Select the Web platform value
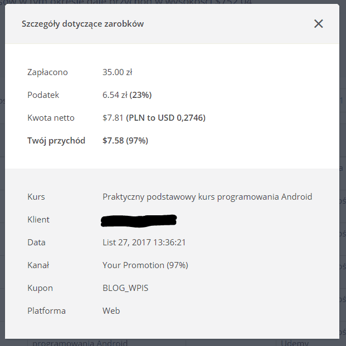Image resolution: width=346 pixels, height=346 pixels. 111,311
